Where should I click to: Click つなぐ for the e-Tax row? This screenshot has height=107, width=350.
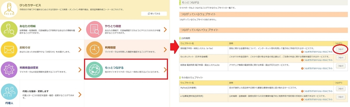click(340, 49)
